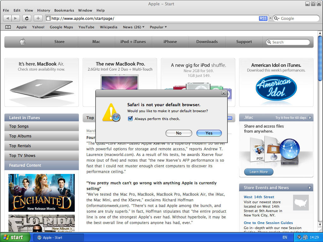Viewport: 323px width, 242px height.
Task: Click the RSS badge in address bar
Action: 263,19
